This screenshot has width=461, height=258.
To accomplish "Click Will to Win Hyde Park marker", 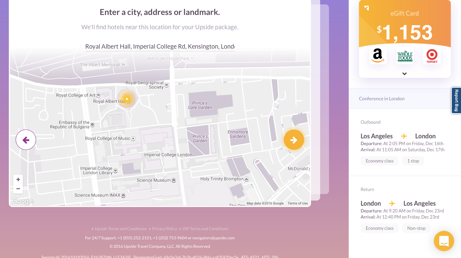I will click(x=192, y=58).
